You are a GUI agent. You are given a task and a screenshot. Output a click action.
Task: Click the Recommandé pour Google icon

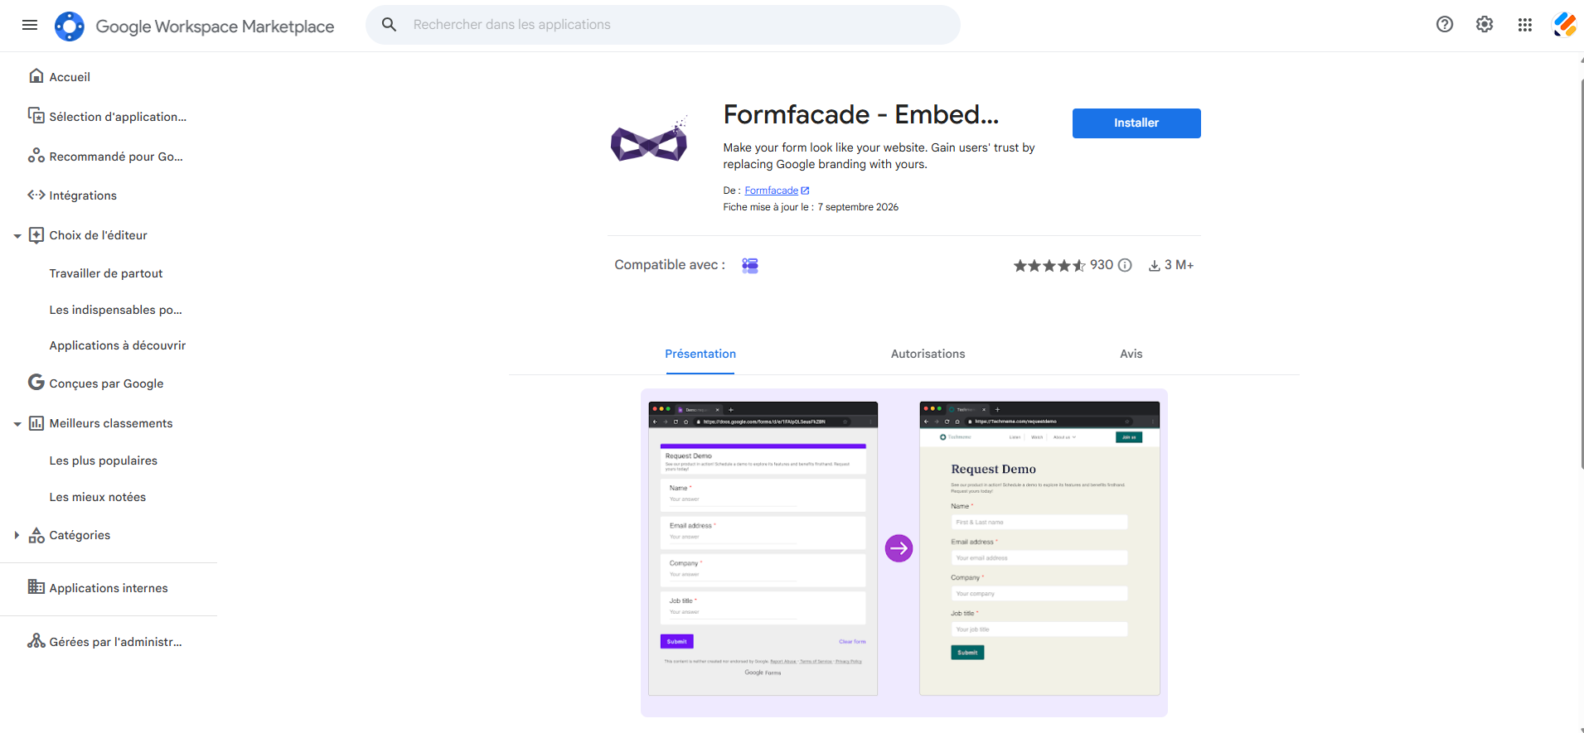pyautogui.click(x=36, y=156)
